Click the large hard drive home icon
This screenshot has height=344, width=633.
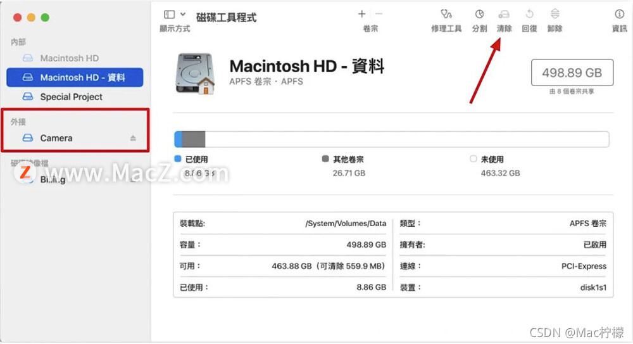click(195, 73)
